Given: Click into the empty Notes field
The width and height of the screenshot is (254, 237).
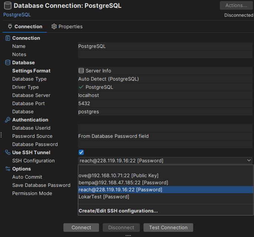Looking at the screenshot, I should (x=165, y=54).
